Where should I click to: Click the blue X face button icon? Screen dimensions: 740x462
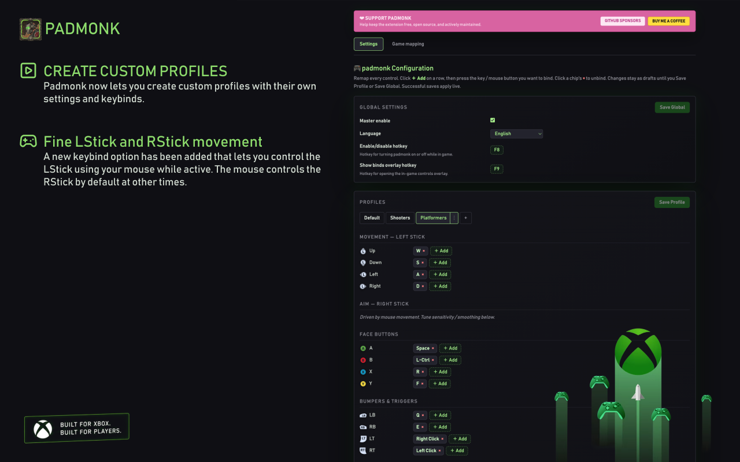363,372
